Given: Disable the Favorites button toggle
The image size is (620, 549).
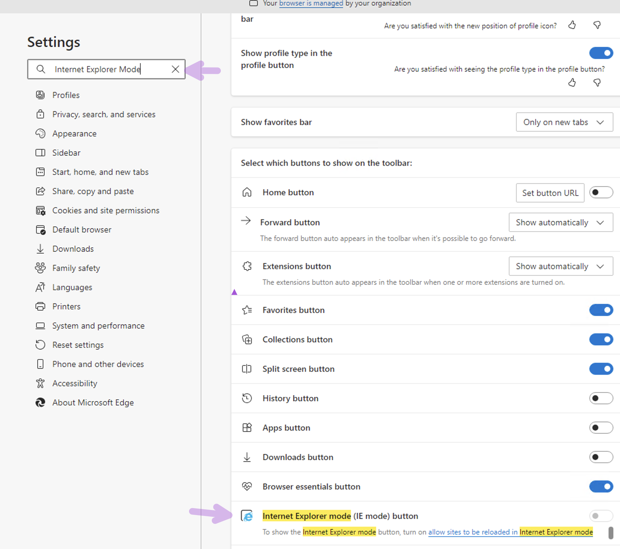Looking at the screenshot, I should point(601,310).
